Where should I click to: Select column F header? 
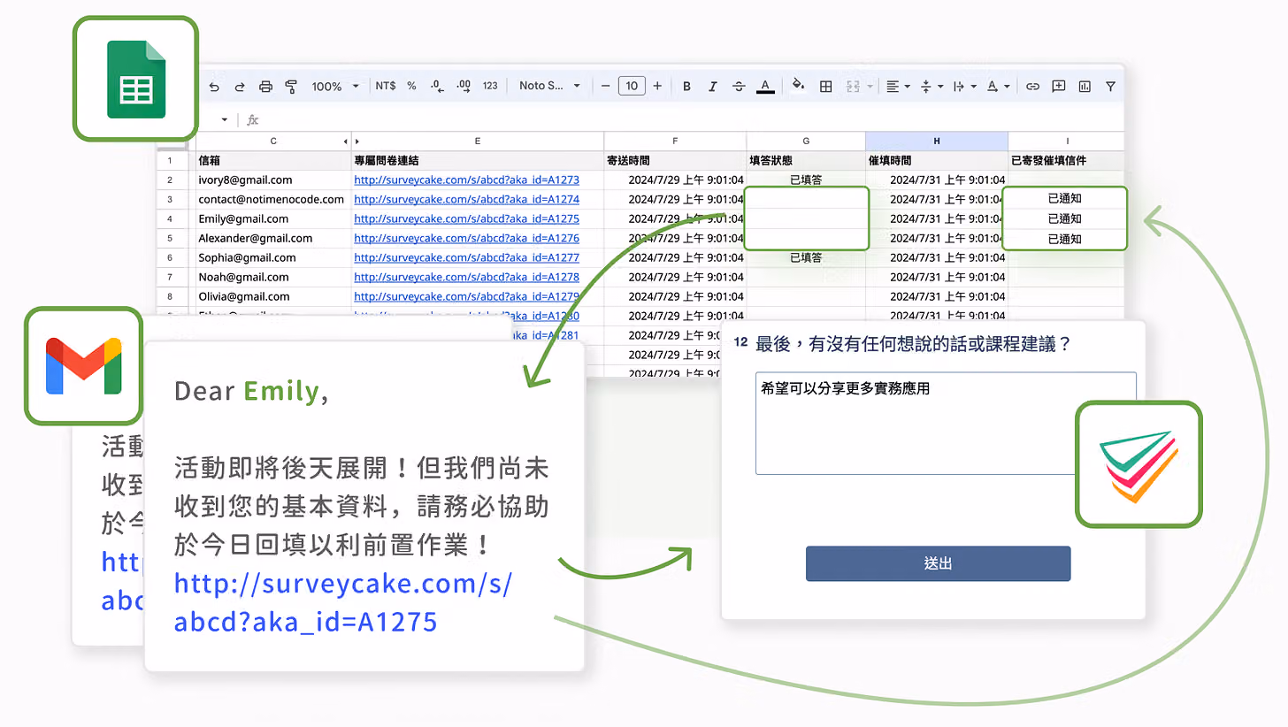point(675,142)
